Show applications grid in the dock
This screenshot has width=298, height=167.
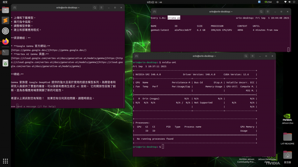tap(5, 161)
